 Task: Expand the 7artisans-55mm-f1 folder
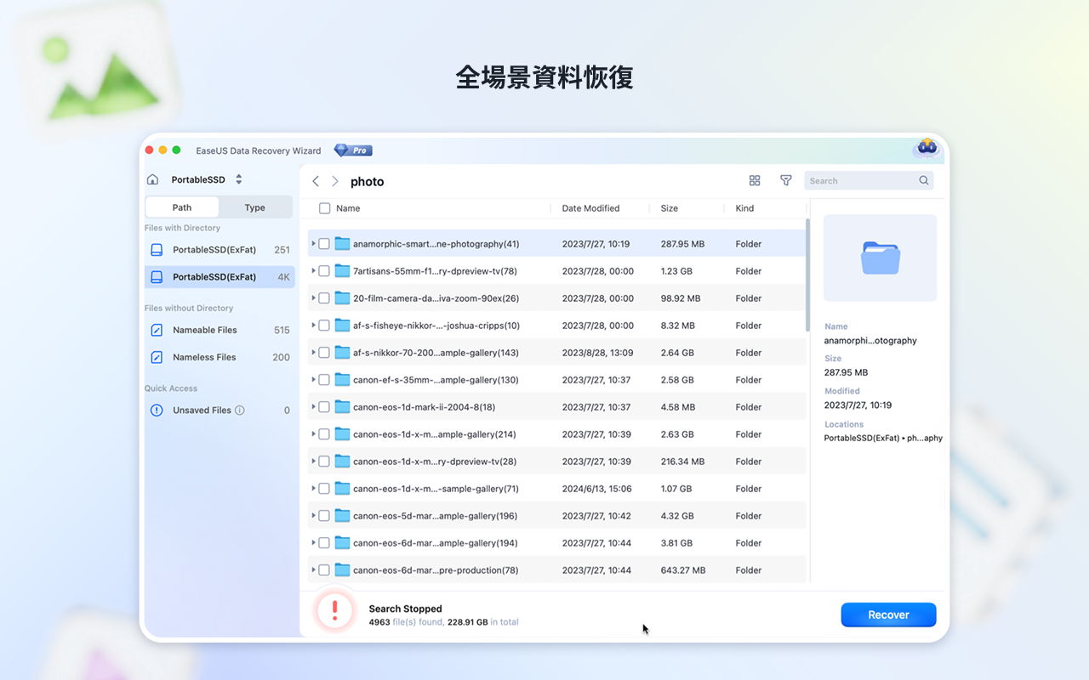pos(313,271)
